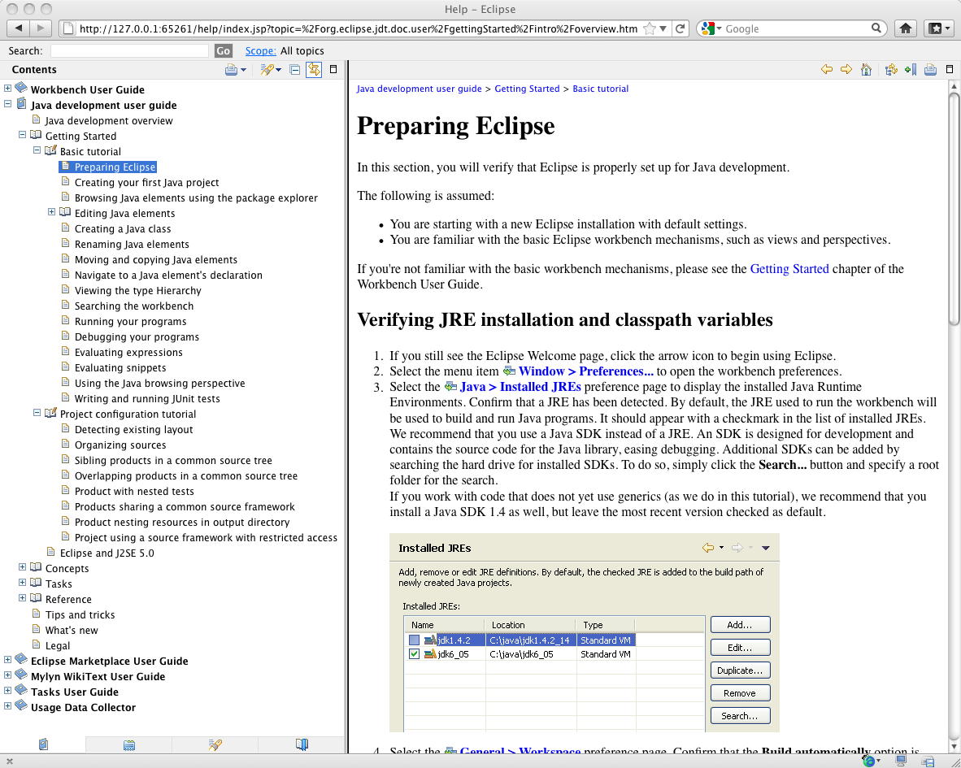Screen dimensions: 961x768
Task: Click the browser Back button
Action: 19,28
